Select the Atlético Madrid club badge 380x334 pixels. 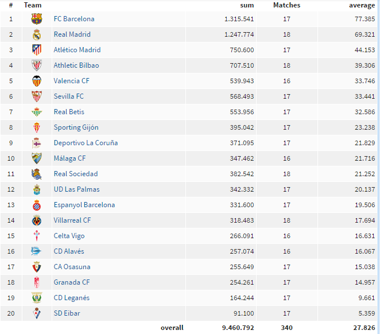(37, 50)
